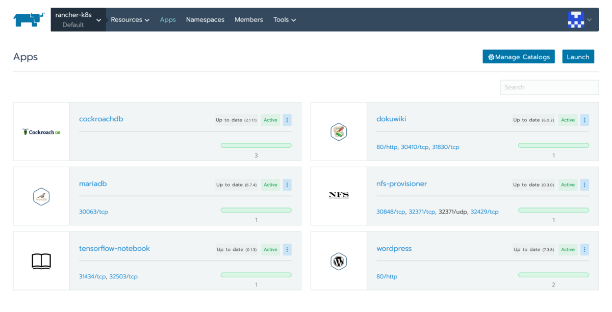Click the user avatar in header

coord(576,19)
